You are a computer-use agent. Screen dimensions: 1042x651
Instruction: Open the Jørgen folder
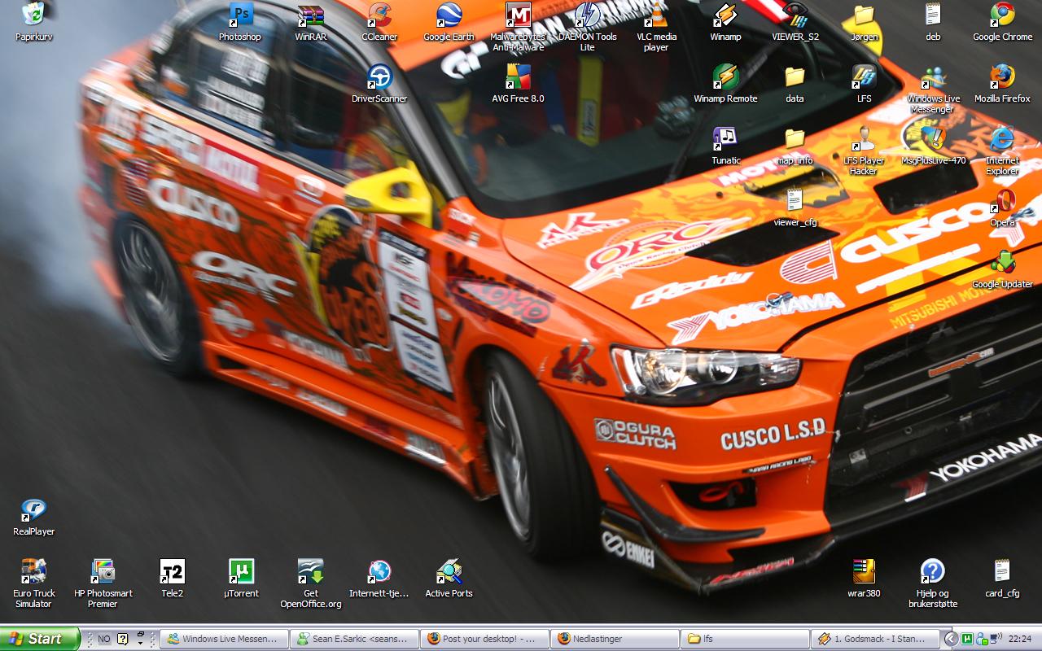(864, 22)
